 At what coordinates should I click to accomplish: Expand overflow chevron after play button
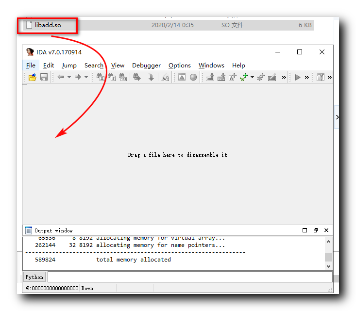click(x=307, y=78)
